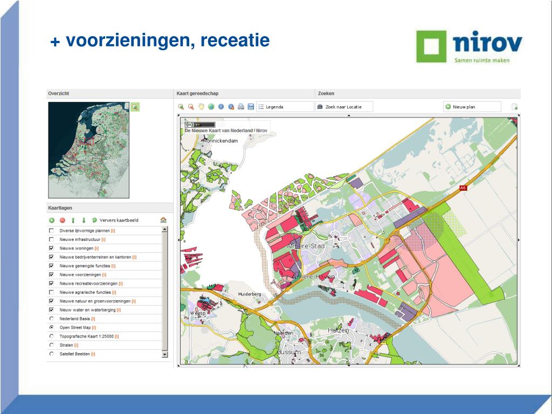Viewport: 552px width, 414px height.
Task: Save the map with floppy icon
Action: [x=251, y=107]
